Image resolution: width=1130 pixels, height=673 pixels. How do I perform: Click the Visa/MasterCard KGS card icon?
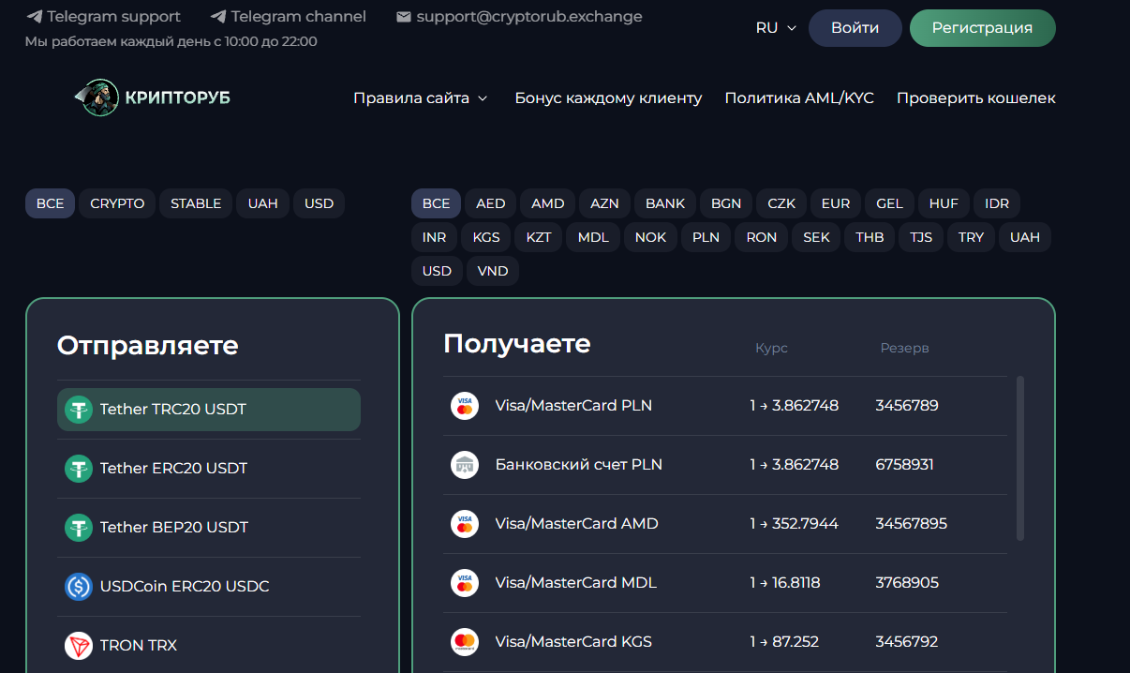coord(465,641)
